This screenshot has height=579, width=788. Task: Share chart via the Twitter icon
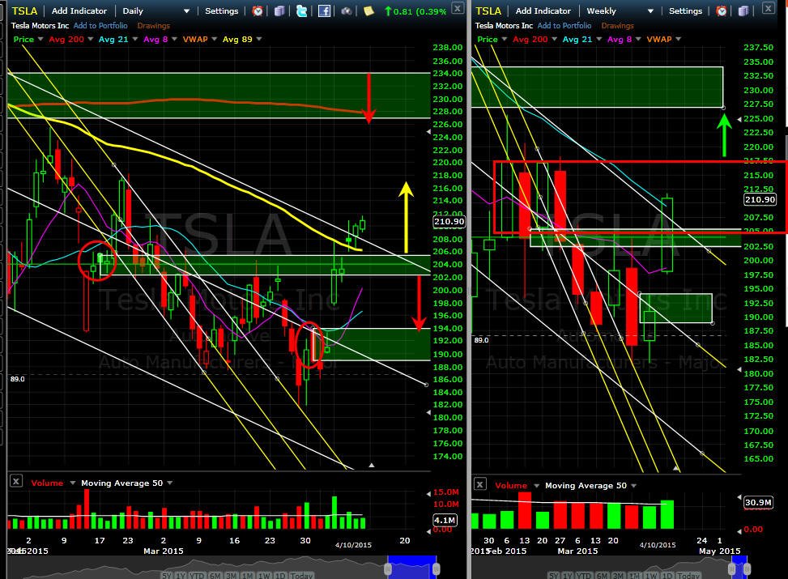point(301,11)
